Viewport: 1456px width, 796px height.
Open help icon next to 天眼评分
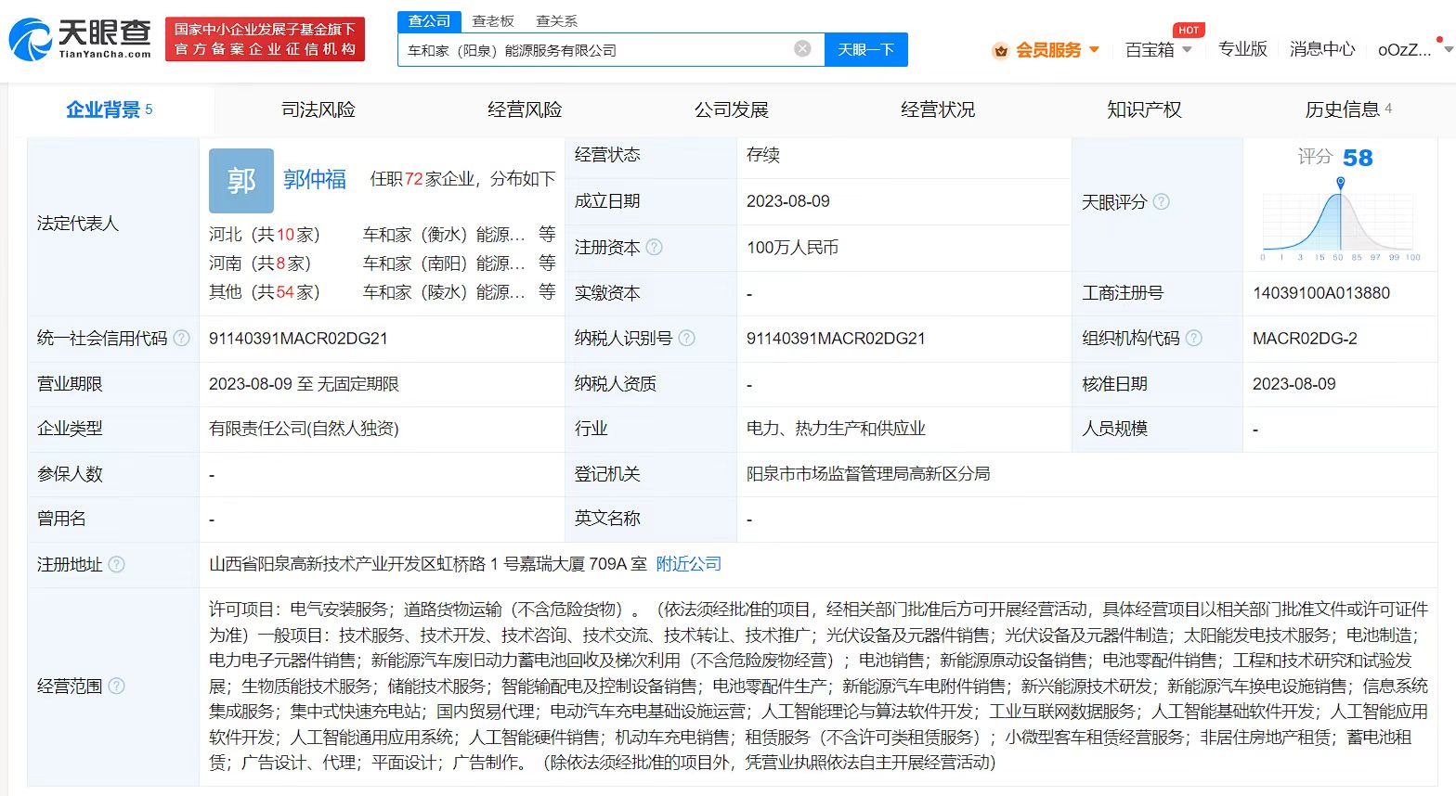coord(1161,201)
